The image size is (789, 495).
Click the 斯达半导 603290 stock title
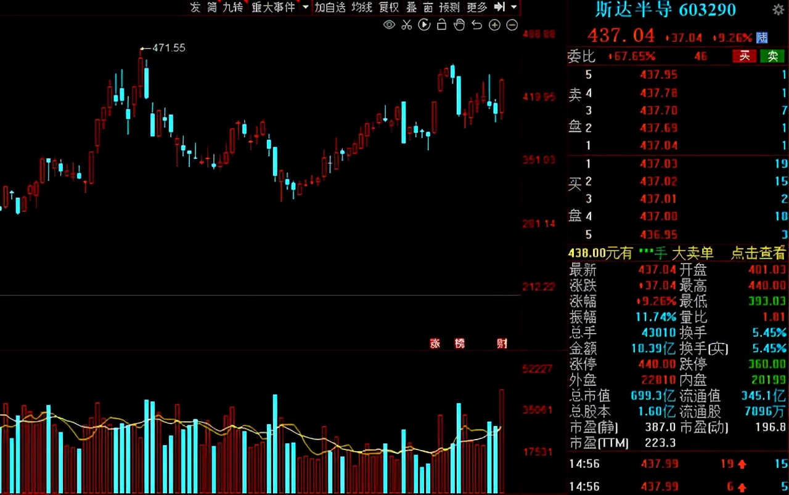coord(666,9)
